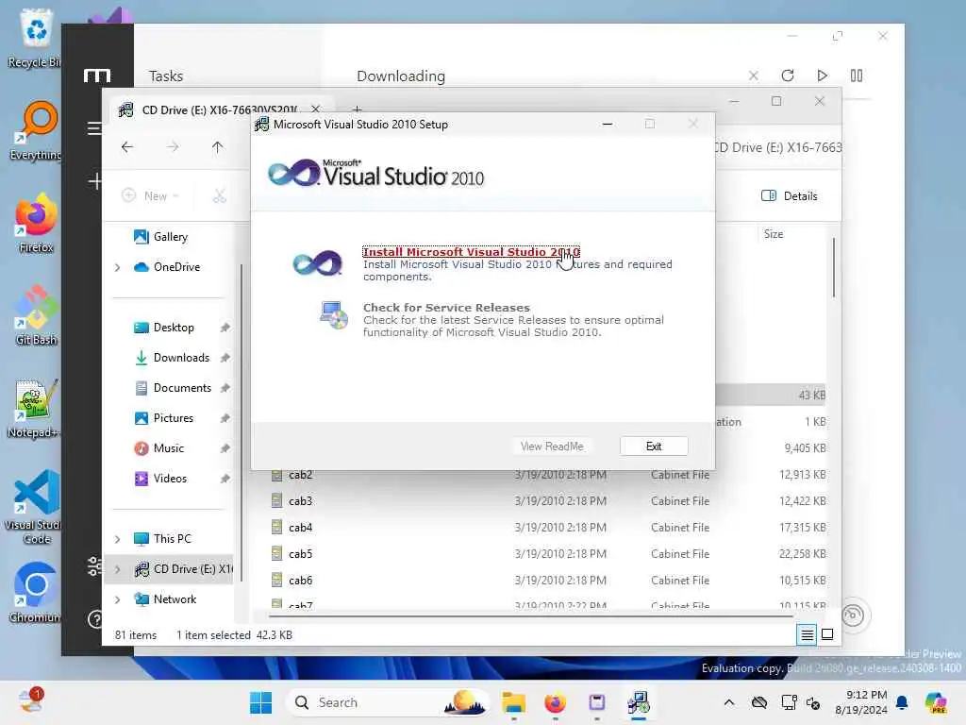966x725 pixels.
Task: Open File Explorer from the taskbar
Action: click(513, 702)
